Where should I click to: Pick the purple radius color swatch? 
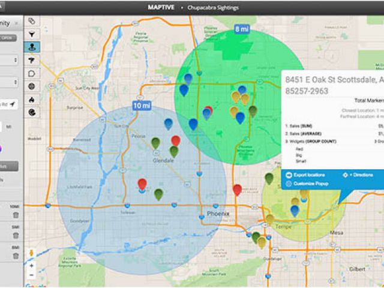(1, 148)
